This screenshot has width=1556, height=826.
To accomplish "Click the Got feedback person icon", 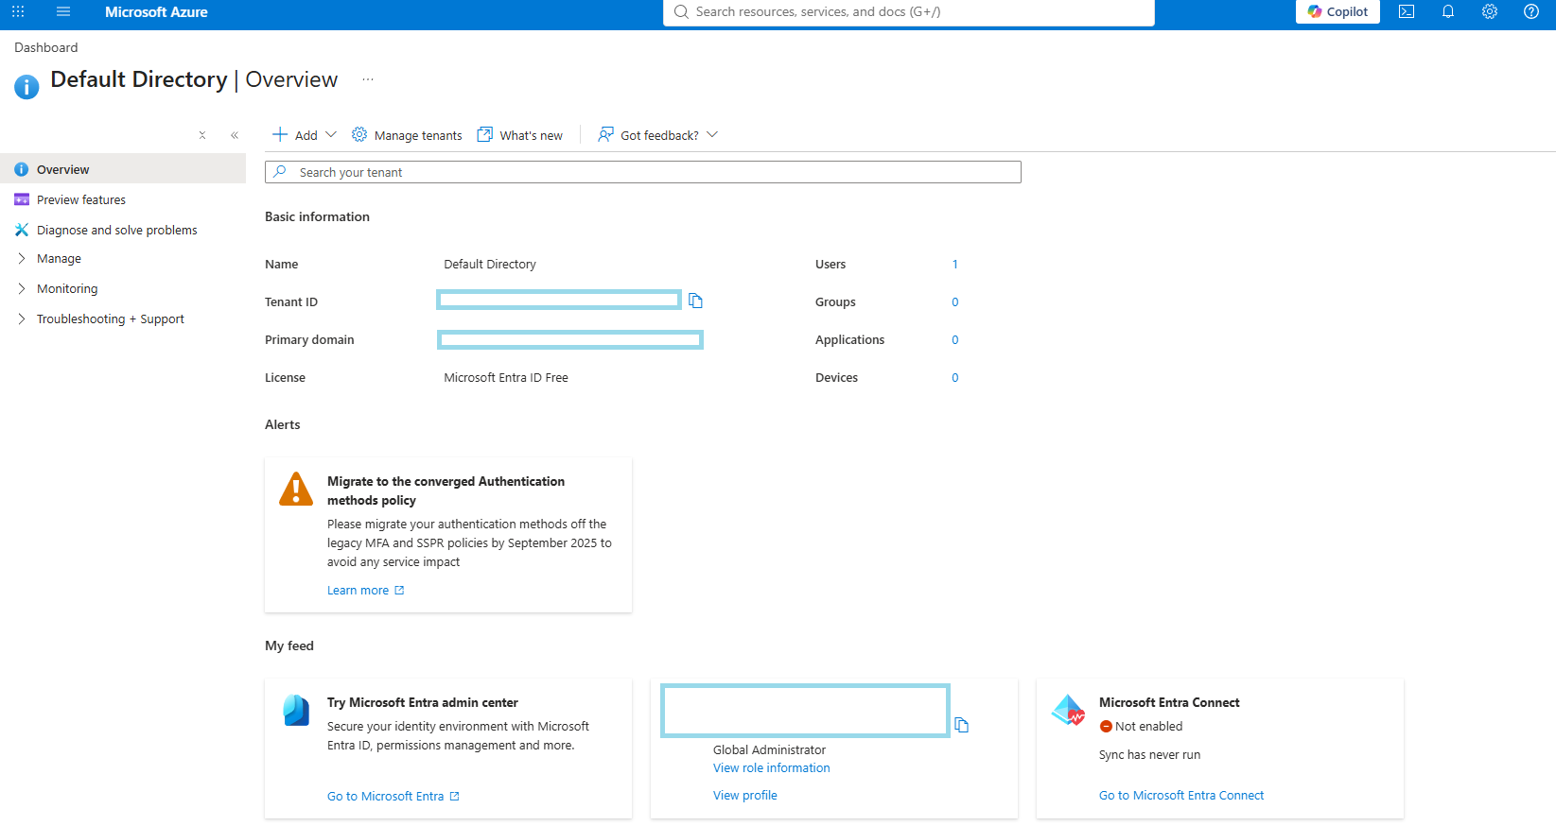I will 605,134.
